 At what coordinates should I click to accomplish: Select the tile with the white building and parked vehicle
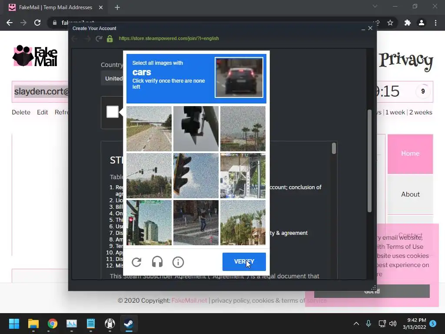pos(243,176)
